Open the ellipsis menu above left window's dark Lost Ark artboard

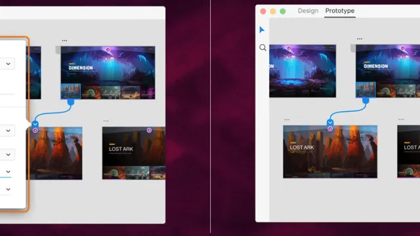click(106, 121)
